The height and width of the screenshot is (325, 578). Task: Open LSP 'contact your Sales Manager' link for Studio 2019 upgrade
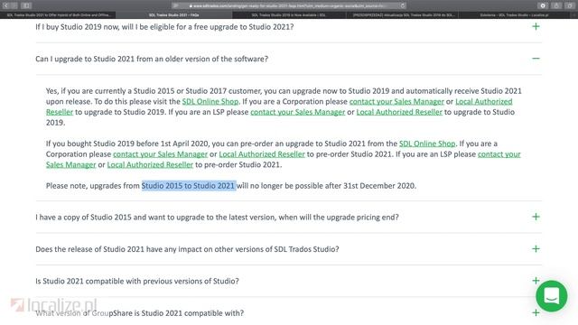[x=297, y=112]
